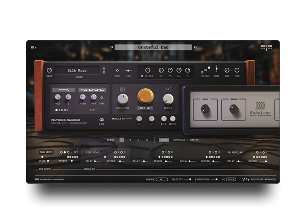Open the Grateful Dad preset selector

point(153,47)
